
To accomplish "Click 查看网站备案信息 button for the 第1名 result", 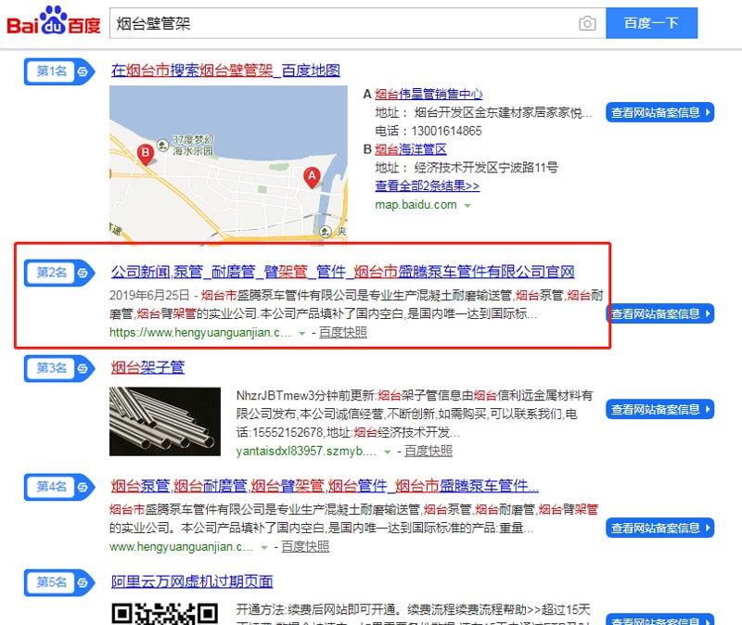I will pyautogui.click(x=659, y=112).
